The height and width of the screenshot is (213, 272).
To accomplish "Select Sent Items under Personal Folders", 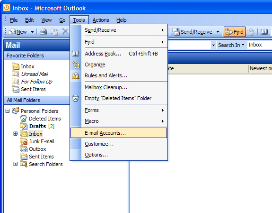I will point(41,157).
